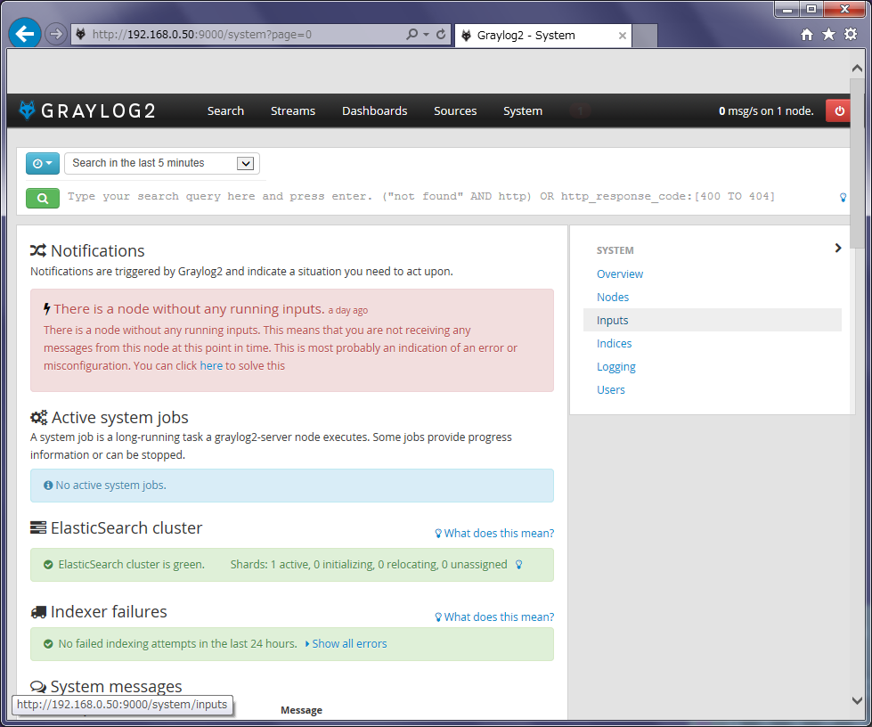The image size is (872, 727).
Task: Click the info icon in 'No active system jobs'
Action: (x=48, y=485)
